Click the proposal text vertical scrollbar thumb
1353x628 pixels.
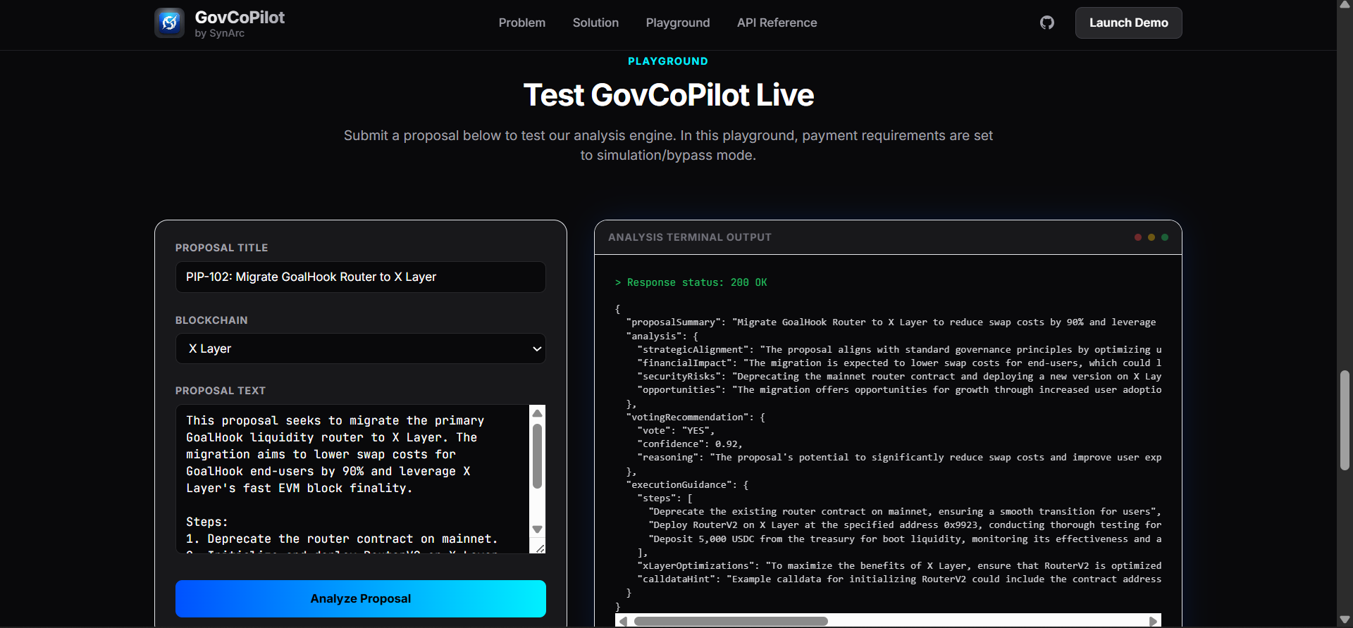[537, 456]
